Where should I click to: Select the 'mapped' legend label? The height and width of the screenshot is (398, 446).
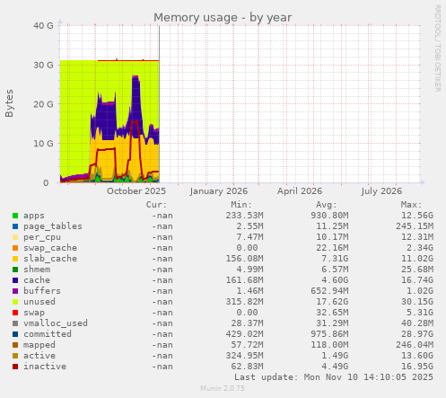39,345
